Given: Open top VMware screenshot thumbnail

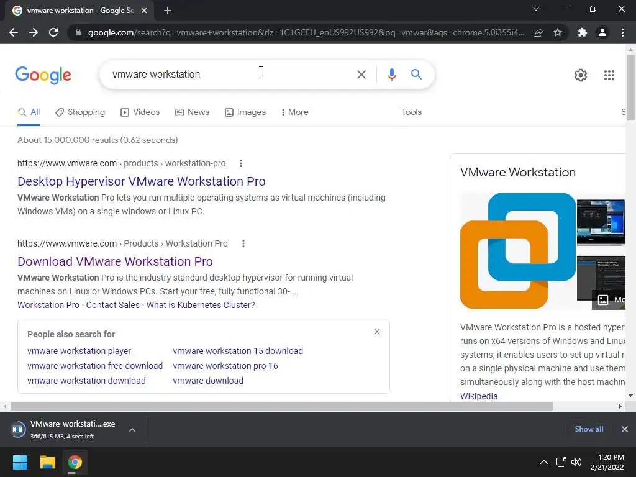Looking at the screenshot, I should (x=601, y=222).
